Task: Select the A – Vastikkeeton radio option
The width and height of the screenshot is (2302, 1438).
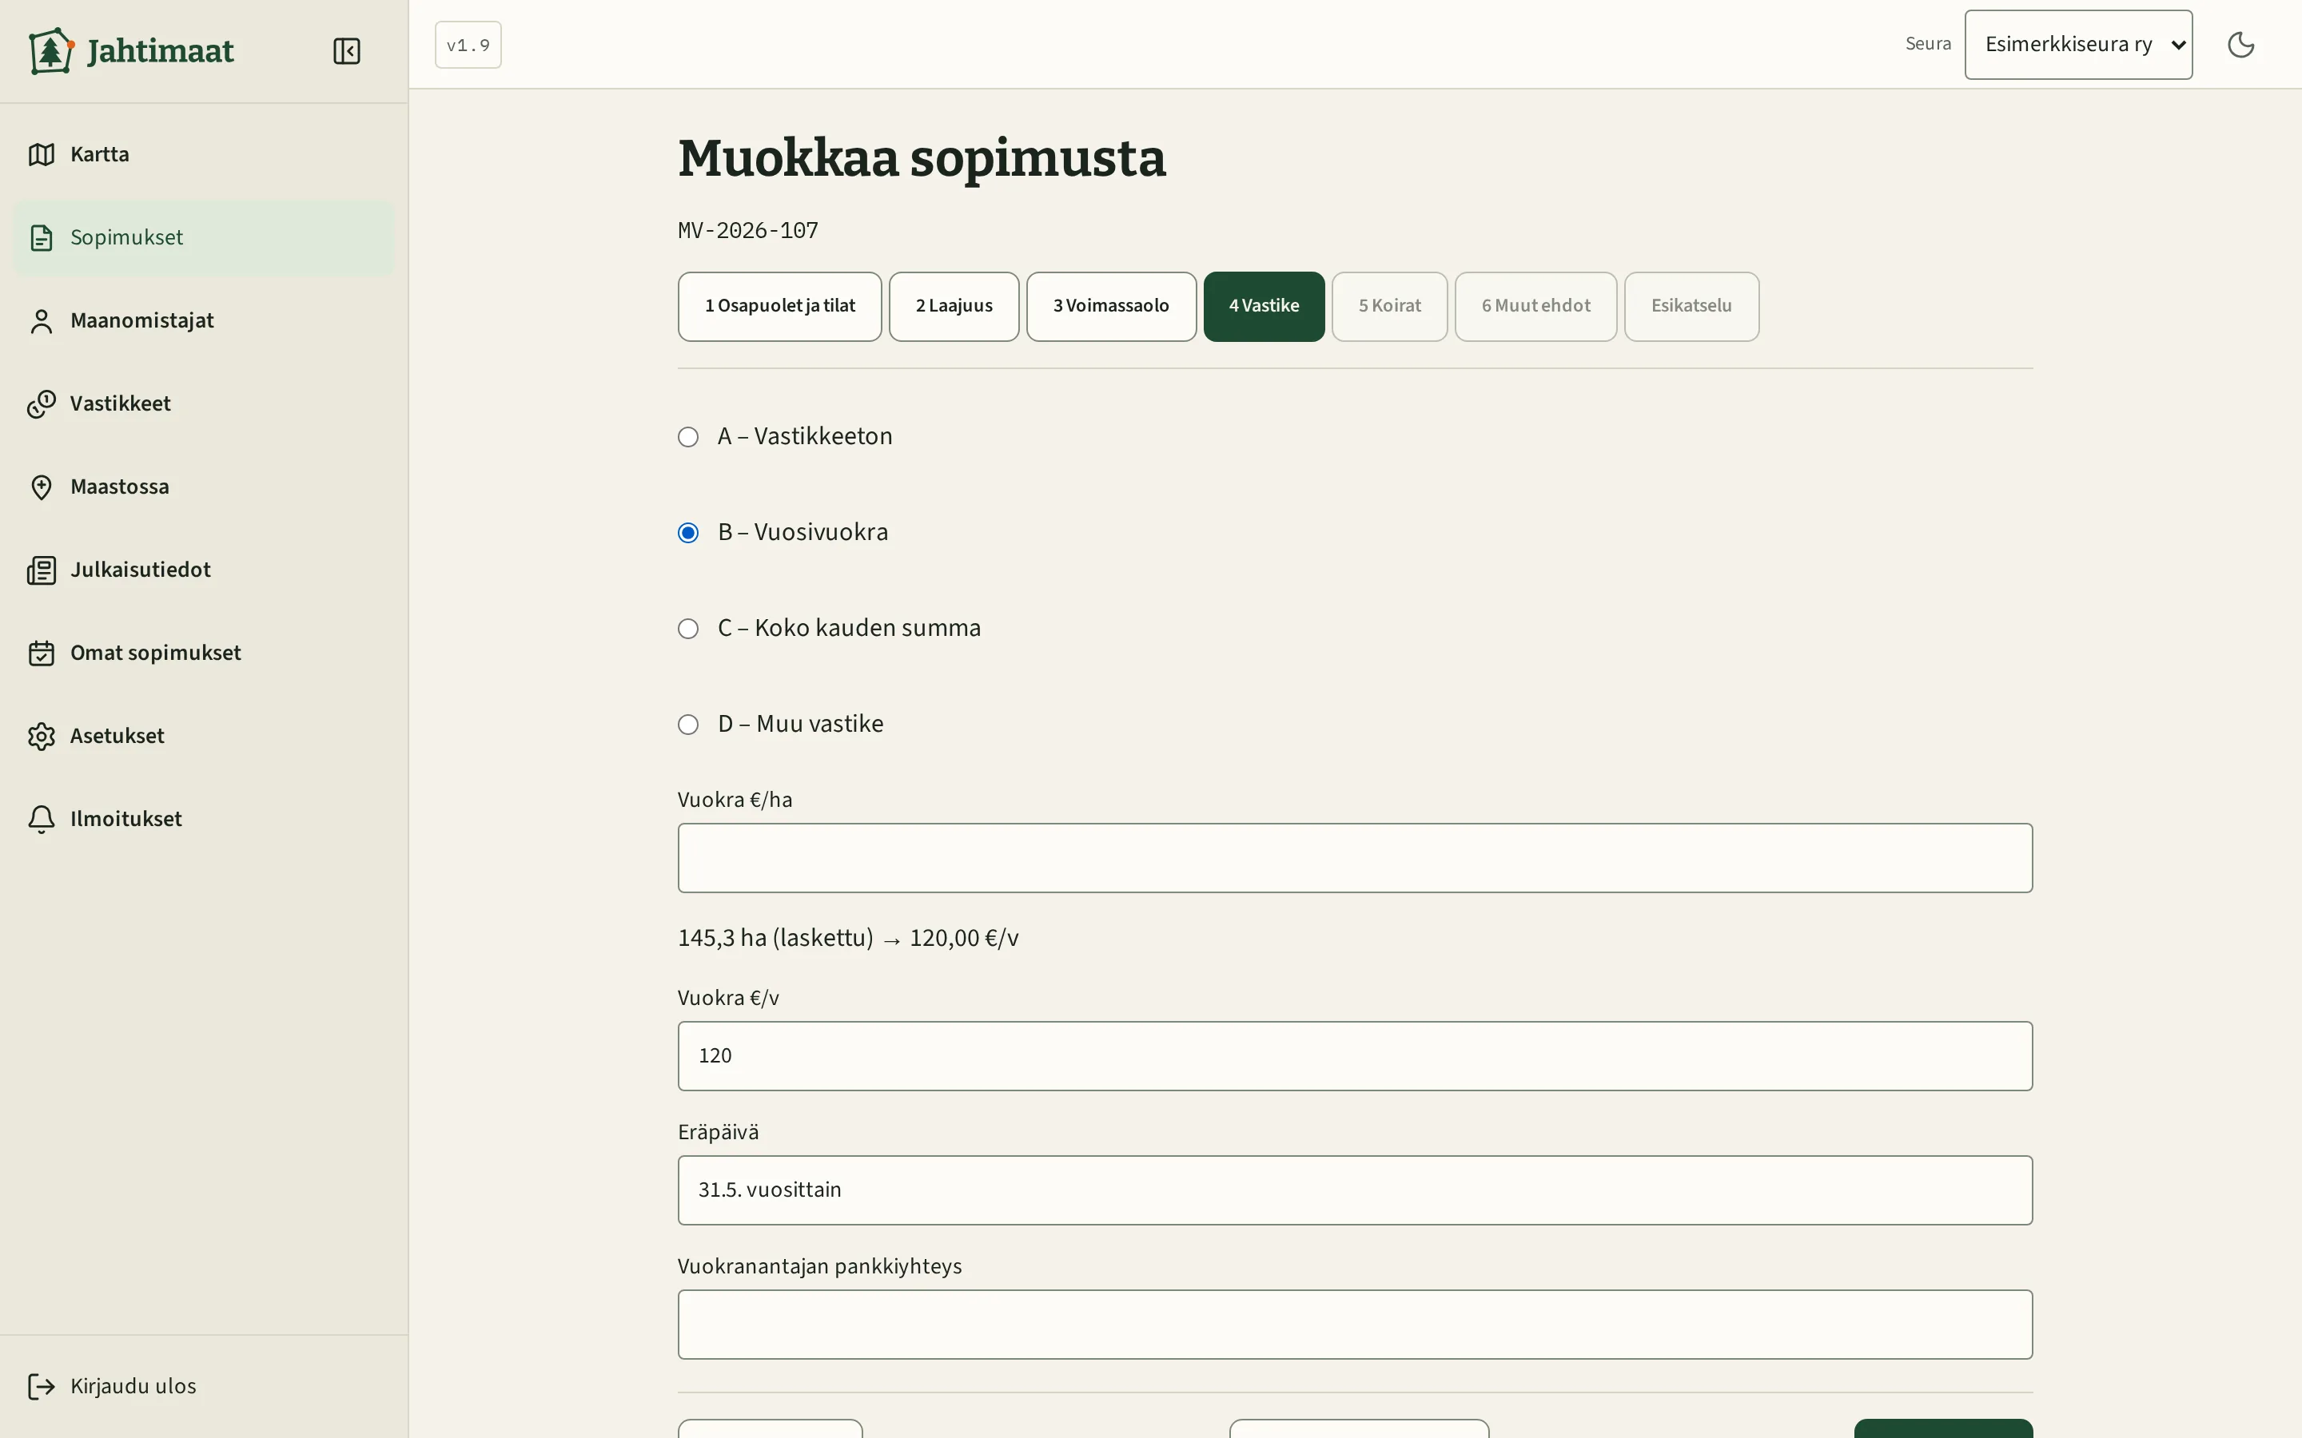Action: point(687,436)
